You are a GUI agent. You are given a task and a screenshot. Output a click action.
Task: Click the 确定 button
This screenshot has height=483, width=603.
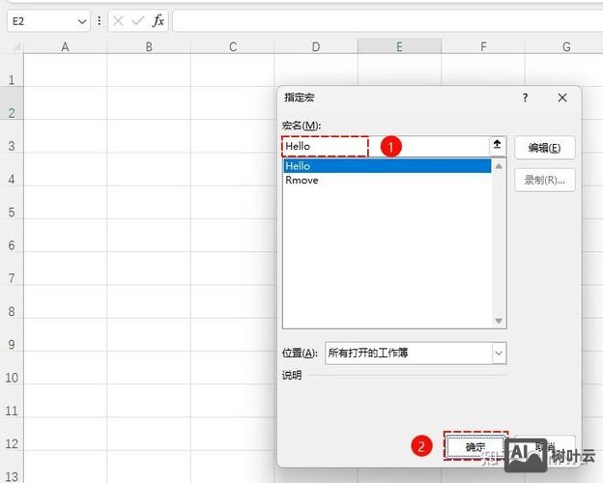(474, 447)
